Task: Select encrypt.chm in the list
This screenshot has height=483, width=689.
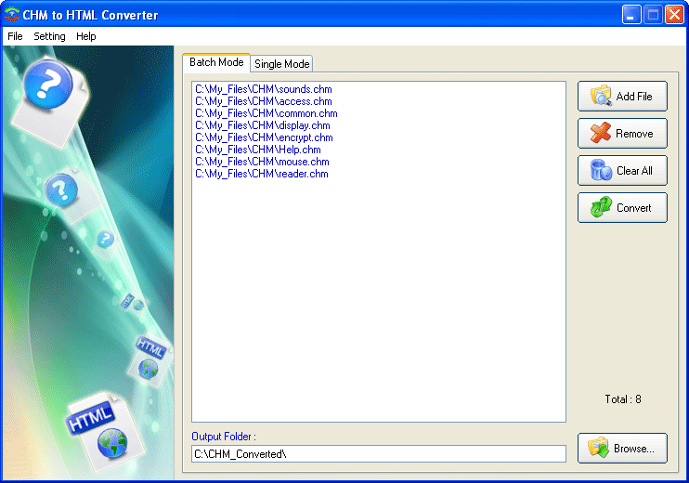Action: (264, 137)
